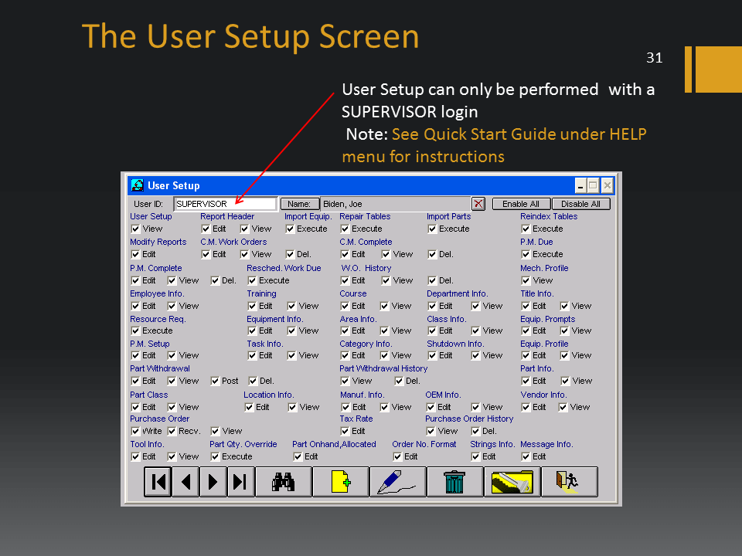Screen dimensions: 742x556
Task: Go to next user record
Action: click(x=213, y=482)
